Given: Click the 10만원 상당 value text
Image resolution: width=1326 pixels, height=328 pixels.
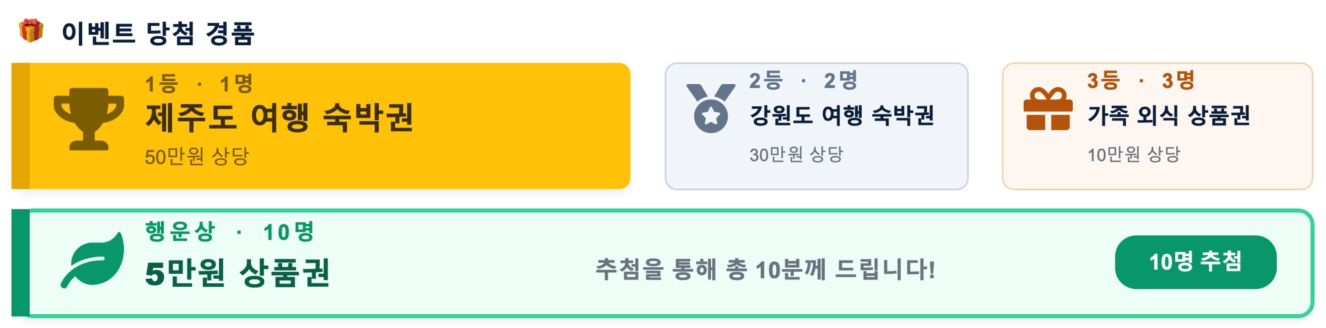Looking at the screenshot, I should [x=1134, y=155].
